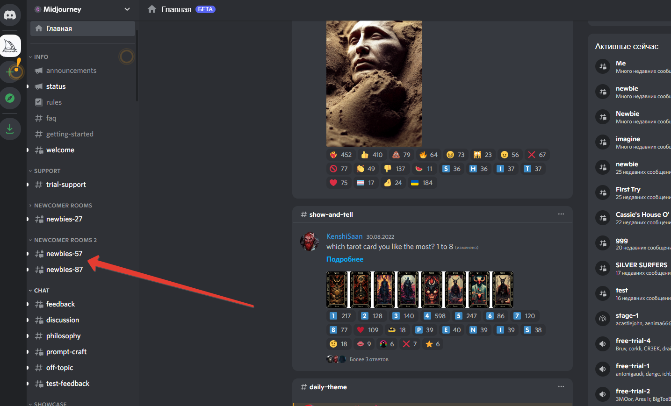Click the Add a Server plus icon
Viewport: 671px width, 406px height.
coord(10,72)
